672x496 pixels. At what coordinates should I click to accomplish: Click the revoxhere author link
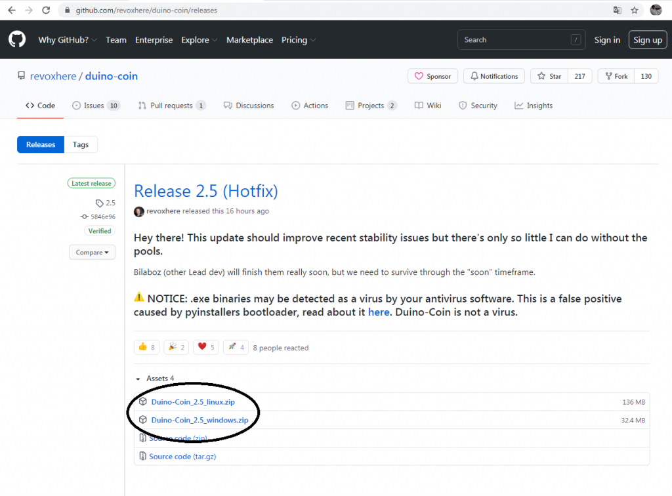tap(163, 211)
